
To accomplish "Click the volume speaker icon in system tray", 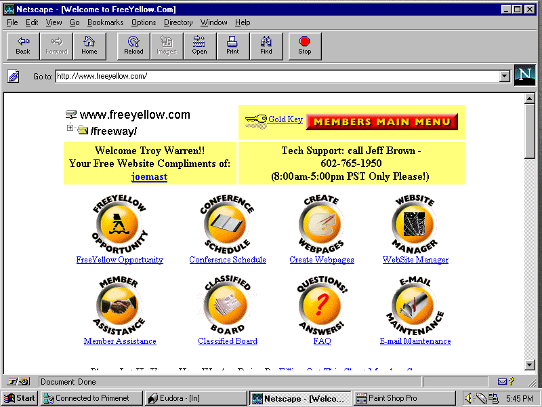I will [468, 398].
